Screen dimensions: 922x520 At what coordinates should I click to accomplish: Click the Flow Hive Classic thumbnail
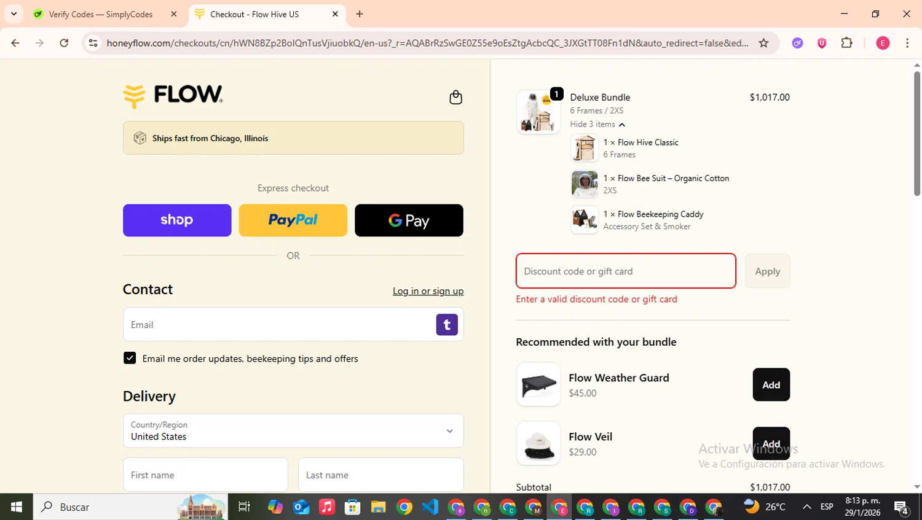585,148
